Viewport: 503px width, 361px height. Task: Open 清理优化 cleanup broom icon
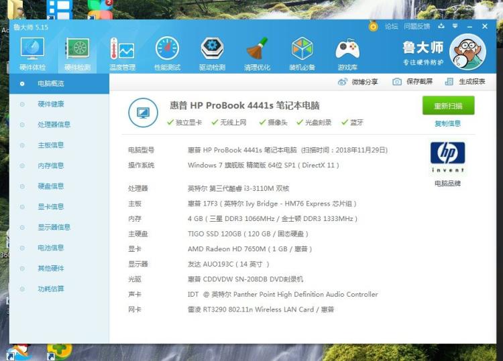click(257, 54)
